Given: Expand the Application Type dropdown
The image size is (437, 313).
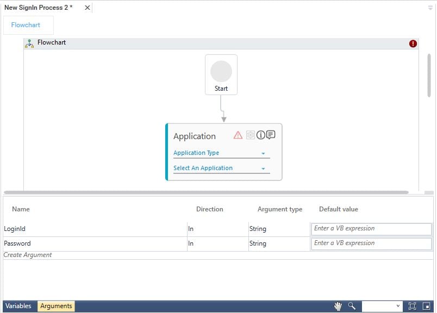Looking at the screenshot, I should 221,153.
